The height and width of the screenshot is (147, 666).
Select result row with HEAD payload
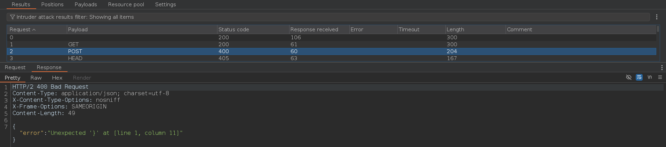click(331, 58)
